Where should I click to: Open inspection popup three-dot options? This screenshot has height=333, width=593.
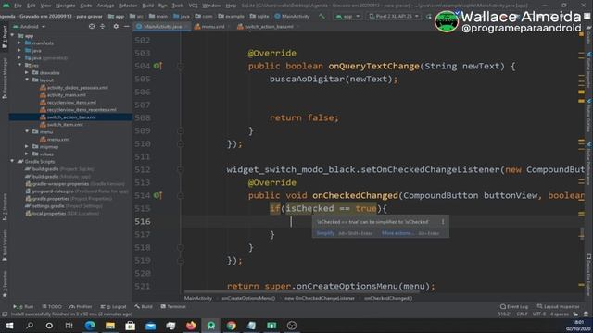pos(443,222)
